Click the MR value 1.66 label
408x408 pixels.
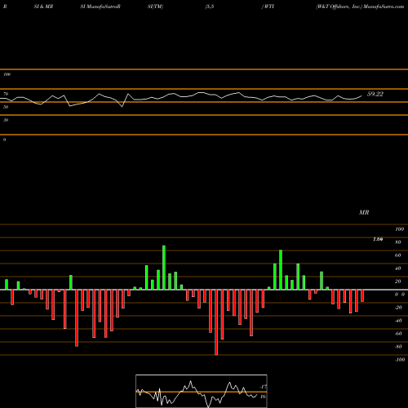click(x=378, y=239)
